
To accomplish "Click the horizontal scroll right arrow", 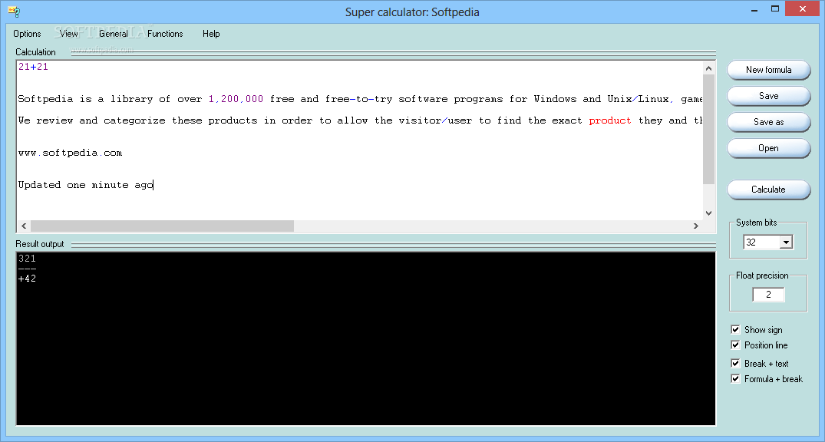I will [696, 226].
